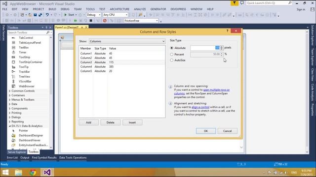Click in the Search Toolbox field

[27, 32]
